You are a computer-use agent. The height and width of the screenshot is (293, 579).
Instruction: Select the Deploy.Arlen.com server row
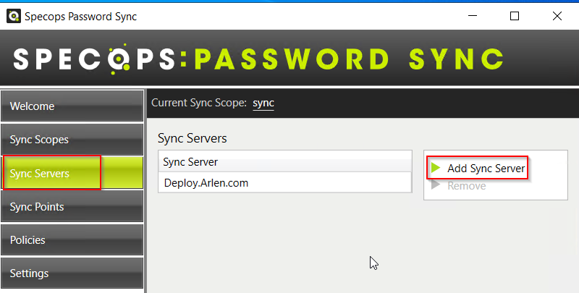pyautogui.click(x=284, y=182)
